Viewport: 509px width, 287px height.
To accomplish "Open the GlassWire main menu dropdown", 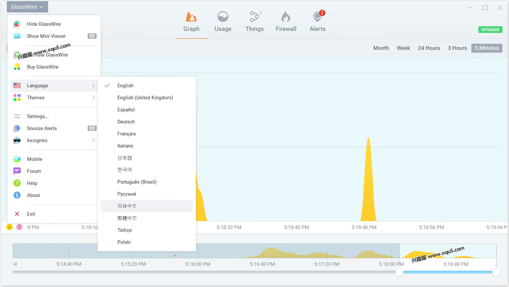I will coord(27,7).
